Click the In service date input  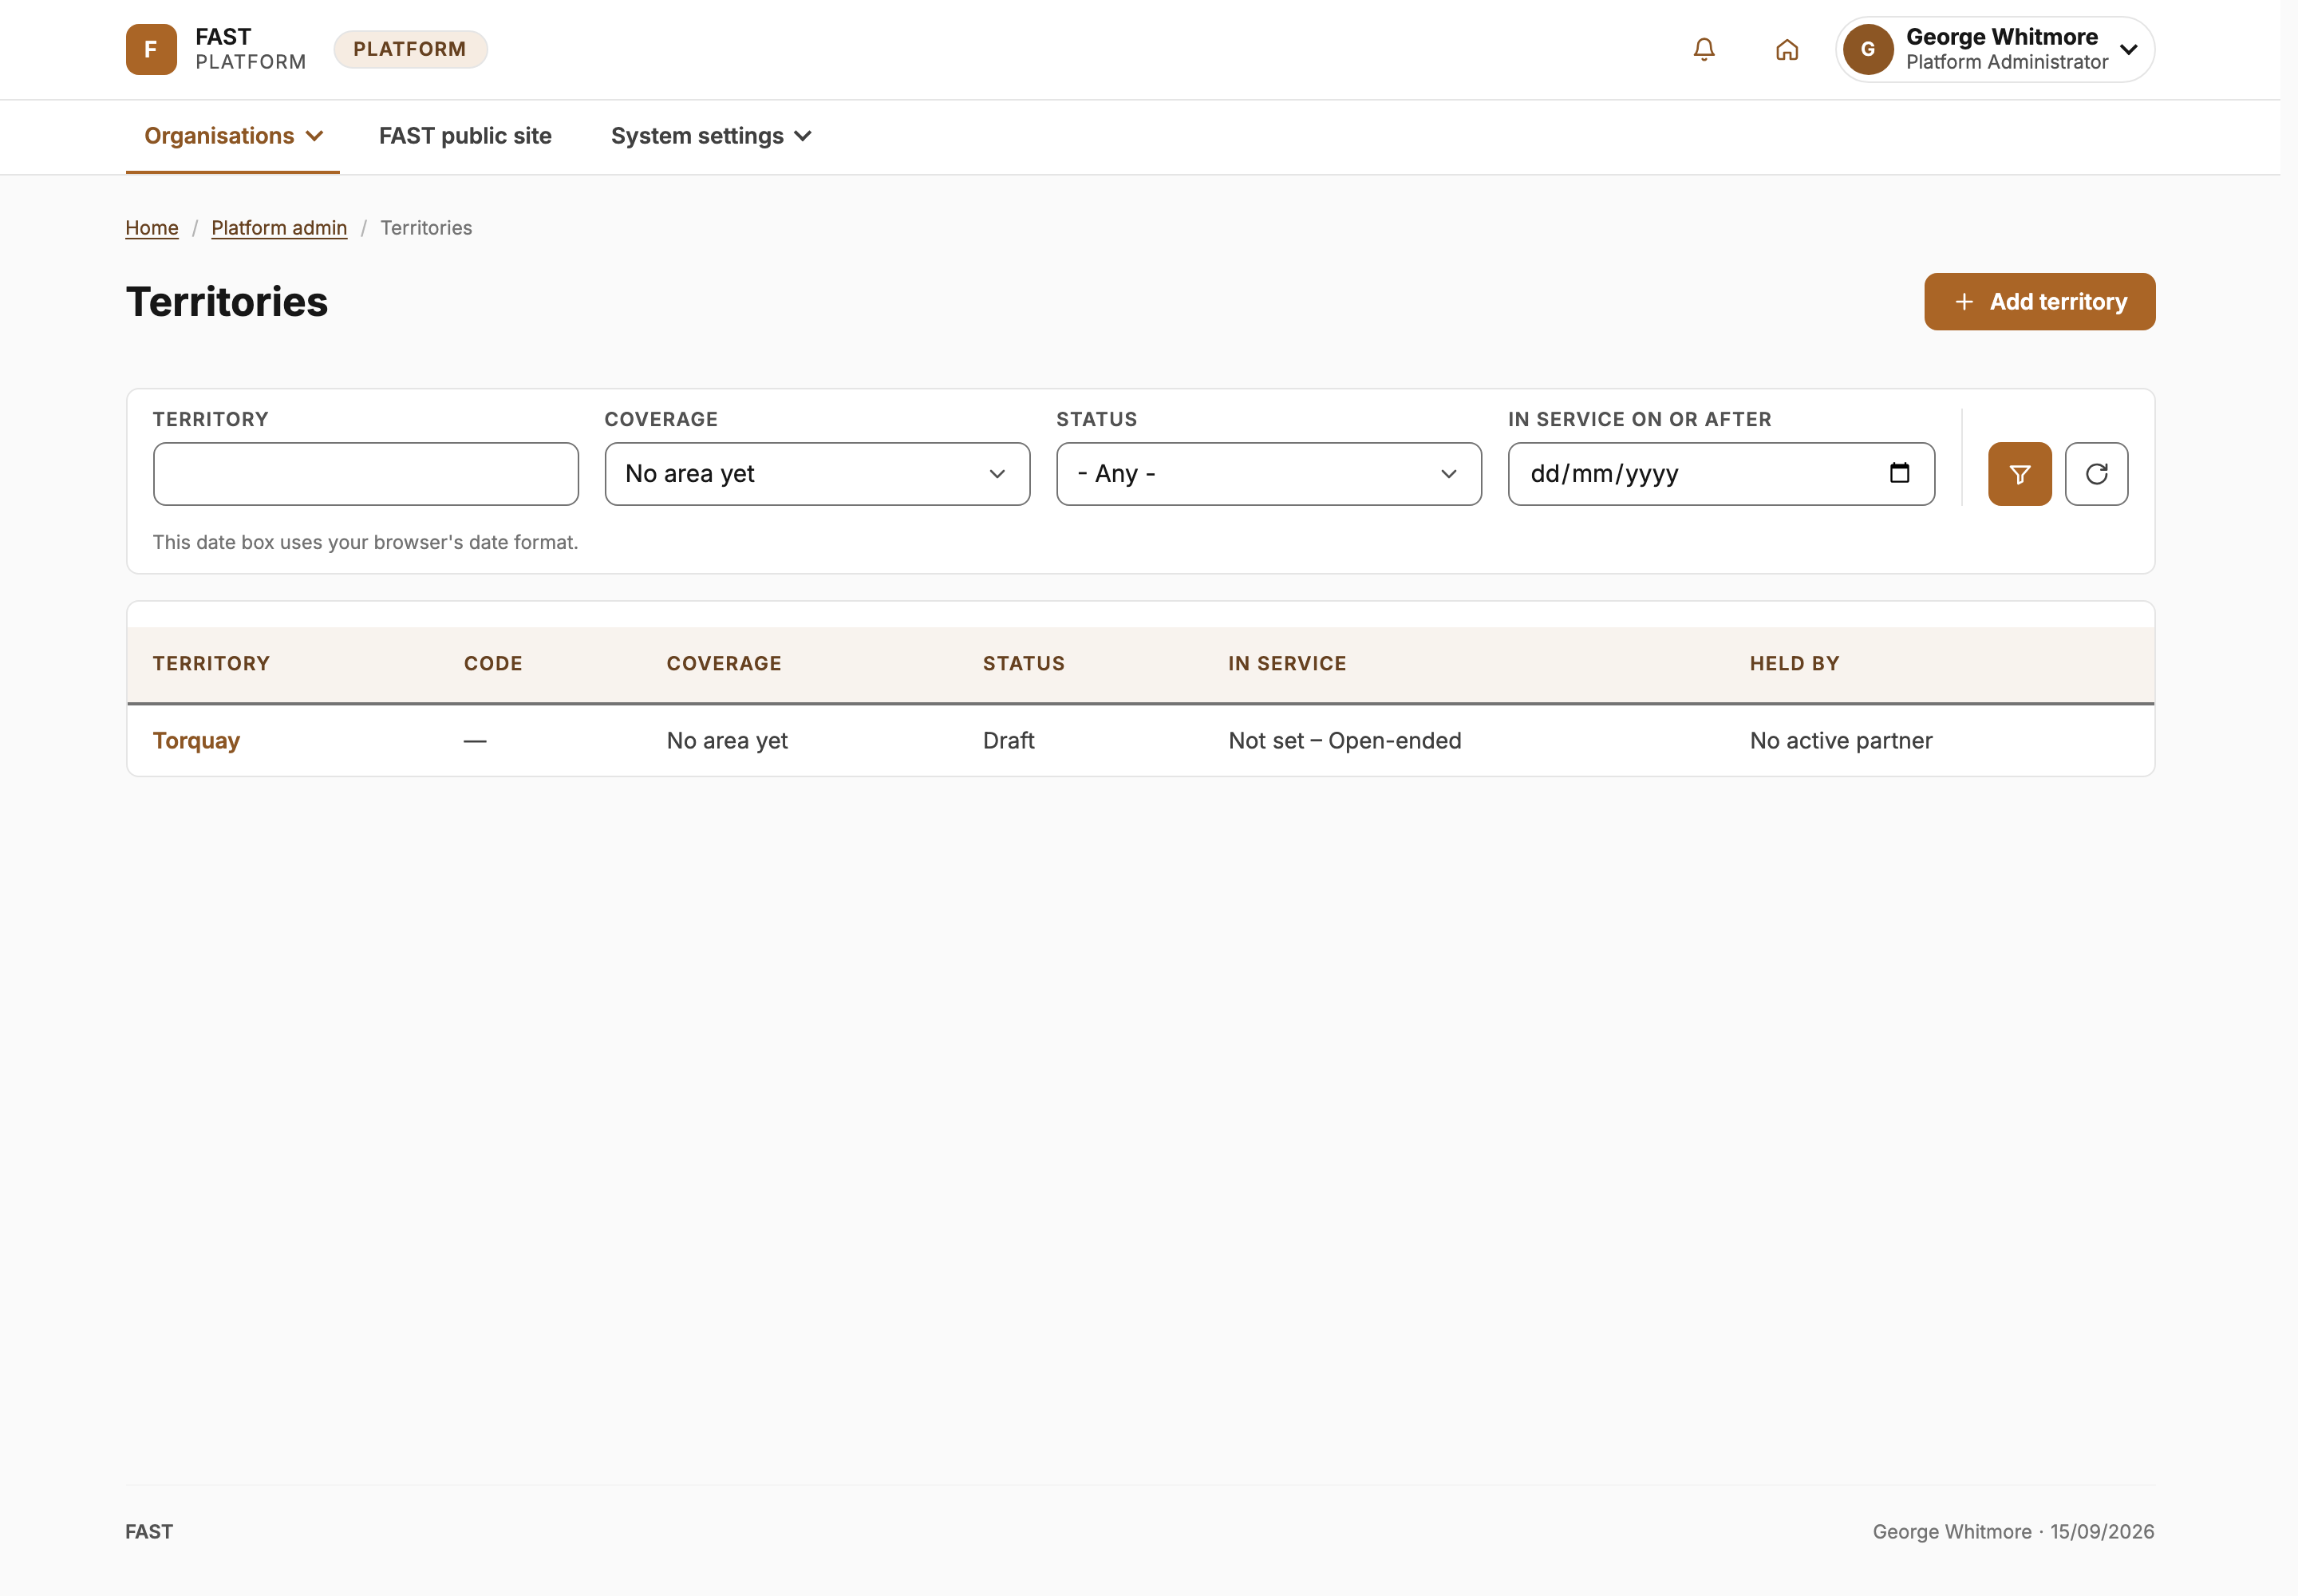(x=1721, y=474)
